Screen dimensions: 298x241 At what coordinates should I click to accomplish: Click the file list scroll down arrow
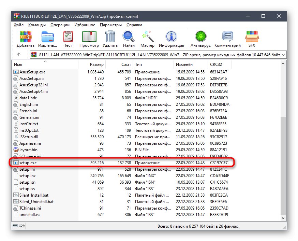pos(283,218)
